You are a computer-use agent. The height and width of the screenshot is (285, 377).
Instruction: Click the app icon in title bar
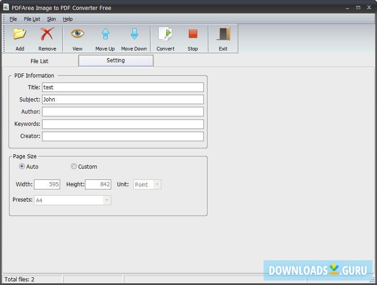(6, 7)
